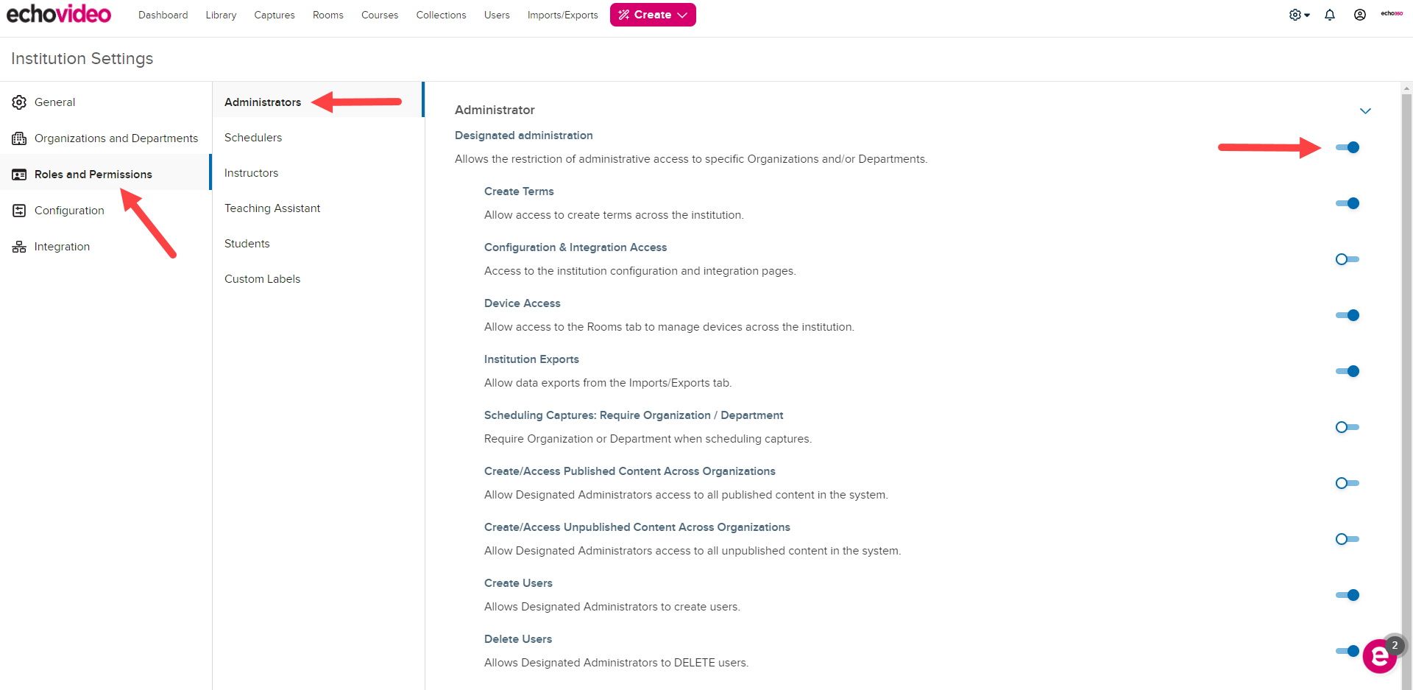Turn off the Create Terms toggle
This screenshot has height=690, width=1413.
tap(1347, 203)
